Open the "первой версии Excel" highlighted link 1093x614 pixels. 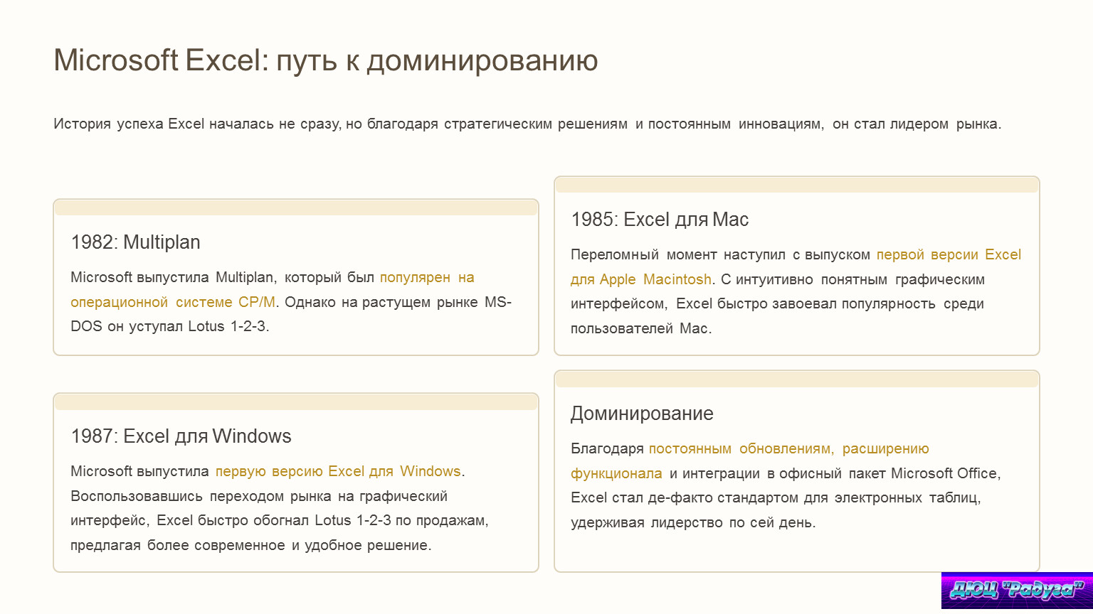pos(948,255)
